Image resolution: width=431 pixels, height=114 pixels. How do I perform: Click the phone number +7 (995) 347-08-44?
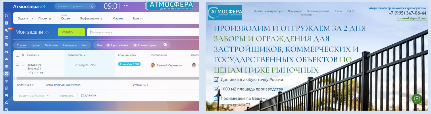click(407, 13)
